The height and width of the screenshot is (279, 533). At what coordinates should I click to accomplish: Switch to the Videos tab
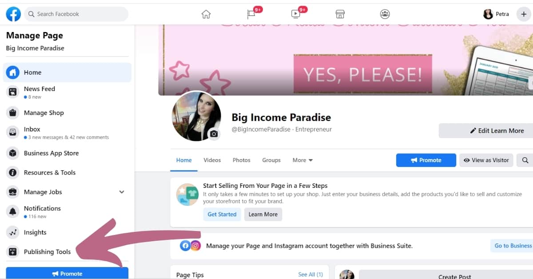pos(212,160)
